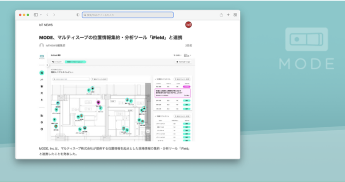Click the privacy shield icon beside address bar
This screenshot has width=345, height=182.
(x=78, y=15)
